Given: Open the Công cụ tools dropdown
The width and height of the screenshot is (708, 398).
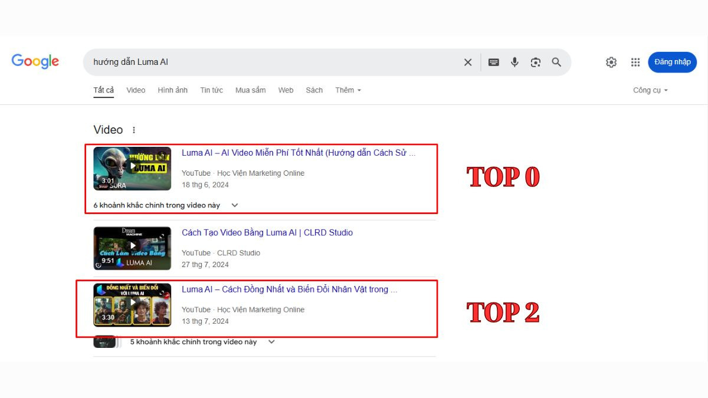Looking at the screenshot, I should click(650, 90).
